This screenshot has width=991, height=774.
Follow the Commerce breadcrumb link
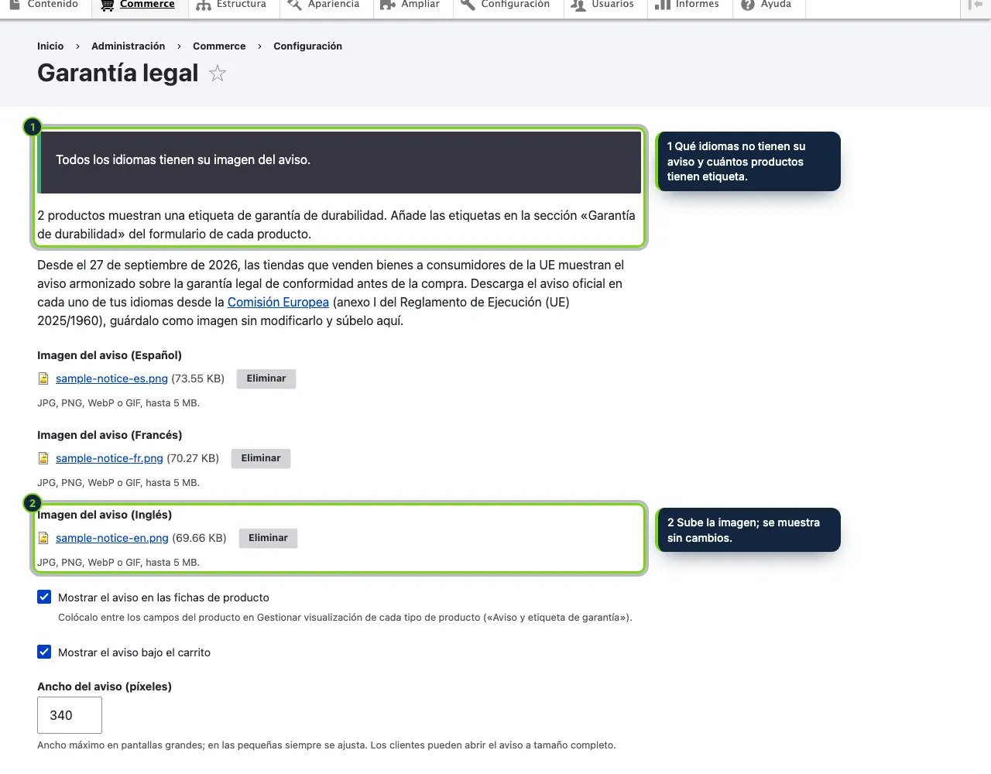219,46
